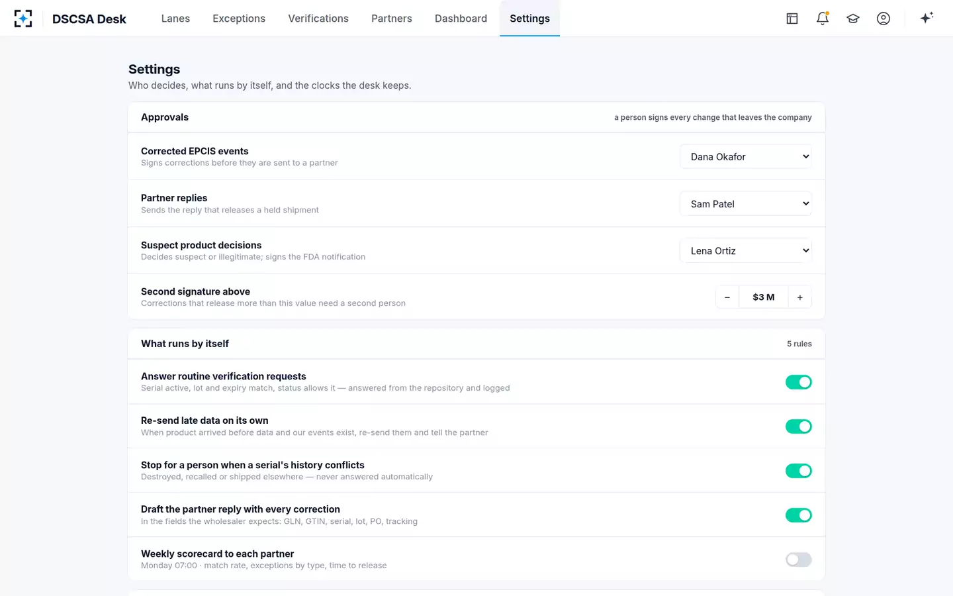The height and width of the screenshot is (596, 953).
Task: Turn off Answer routine verification requests
Action: [799, 382]
